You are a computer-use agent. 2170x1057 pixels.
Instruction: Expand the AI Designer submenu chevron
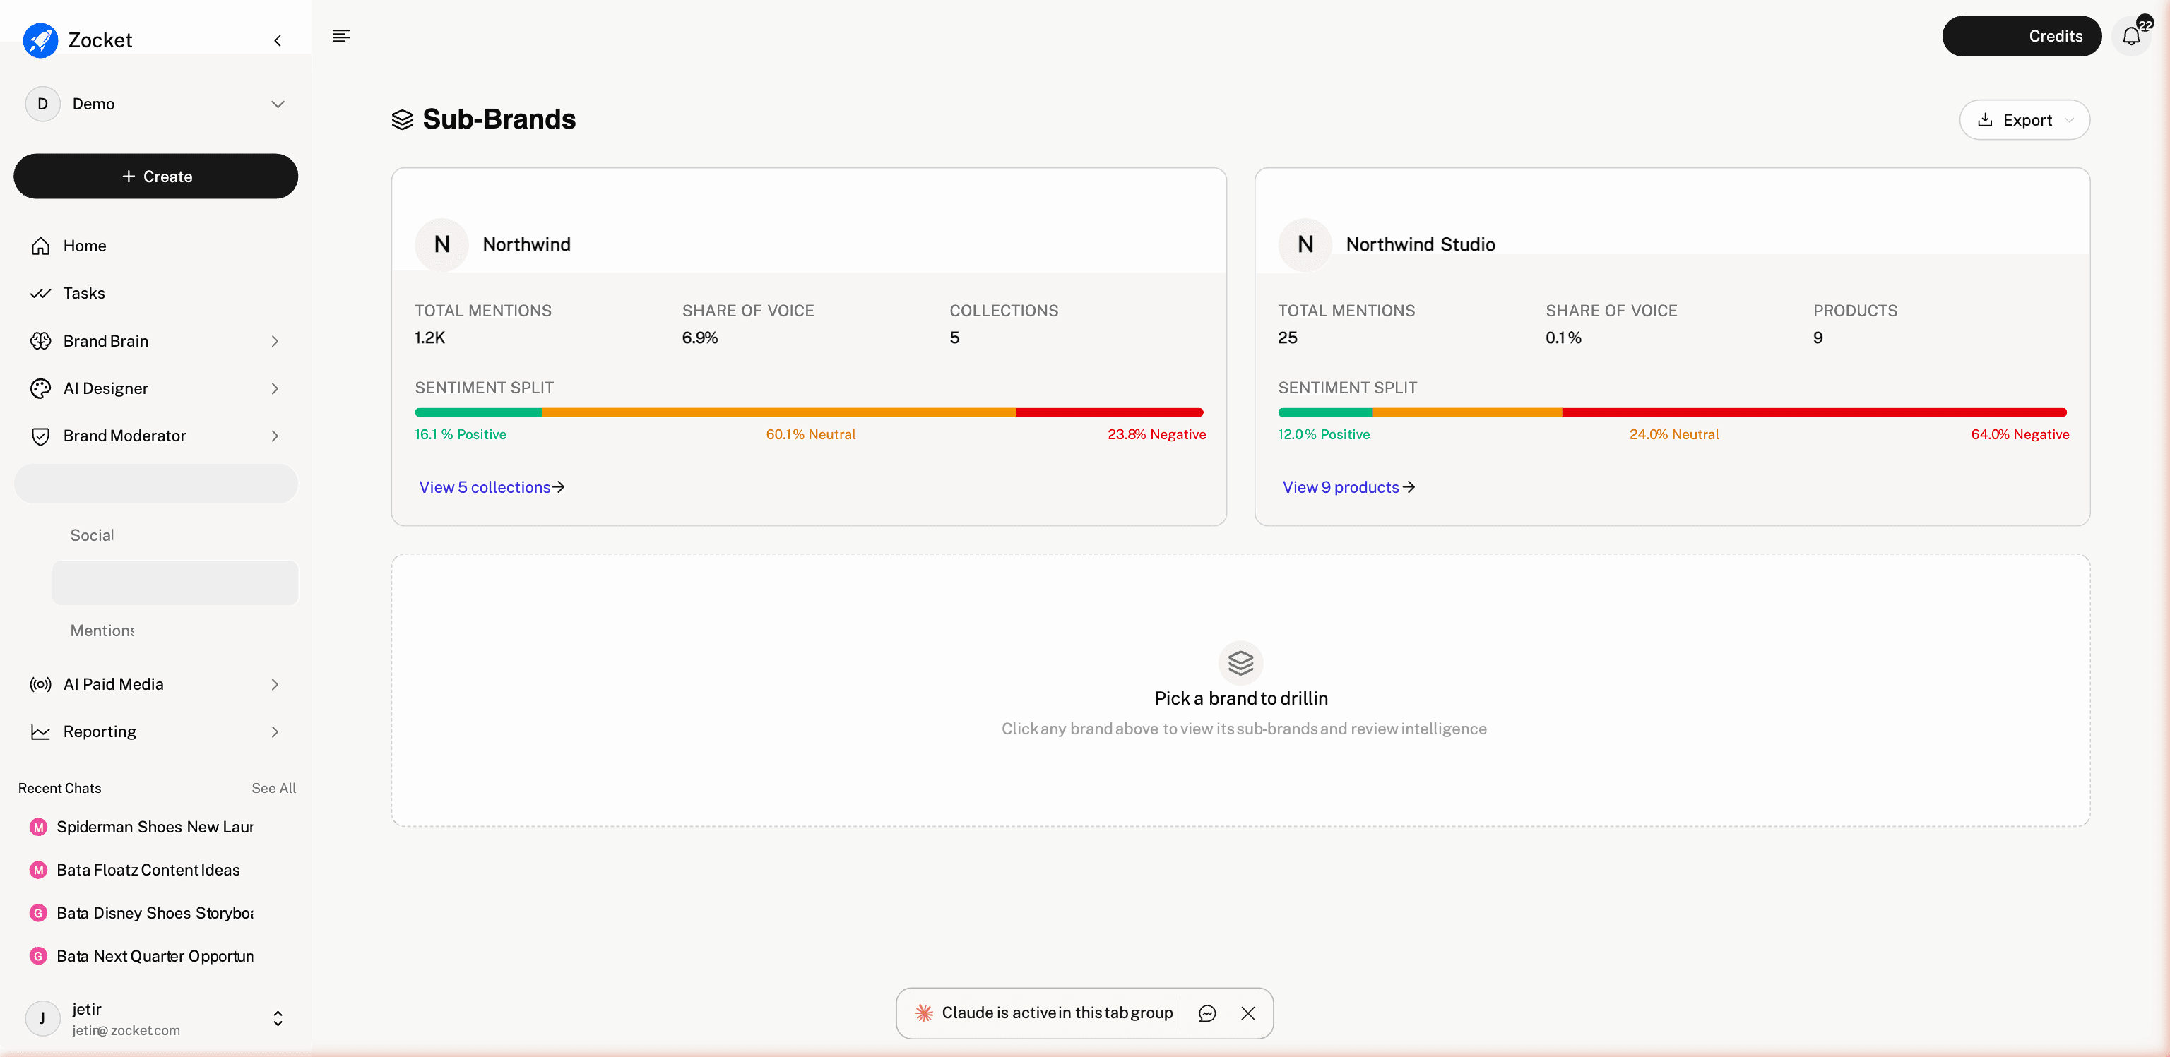coord(275,388)
